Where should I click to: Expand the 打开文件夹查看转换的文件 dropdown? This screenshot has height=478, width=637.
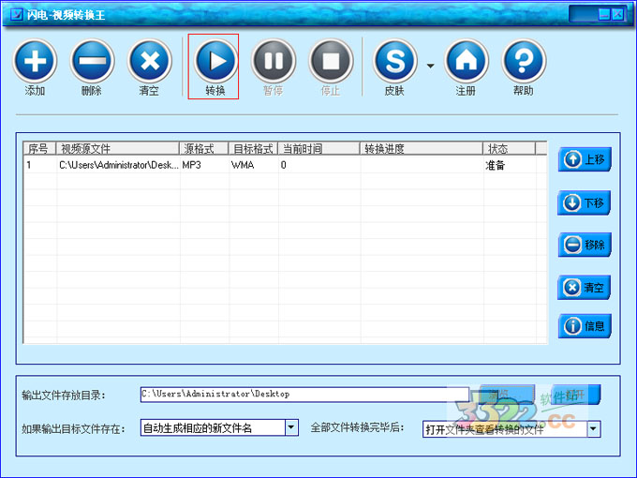[593, 429]
